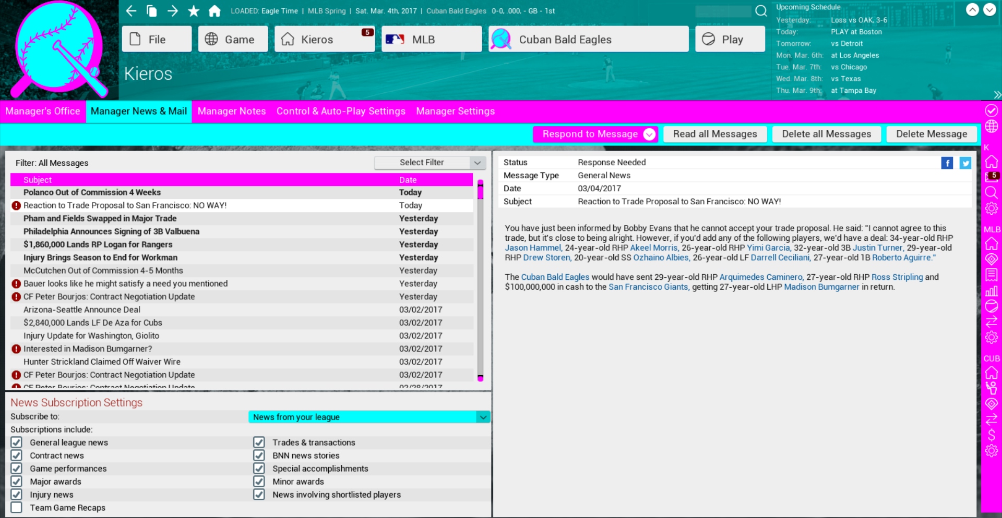Open MLB statistics bar chart icon

pos(992,291)
